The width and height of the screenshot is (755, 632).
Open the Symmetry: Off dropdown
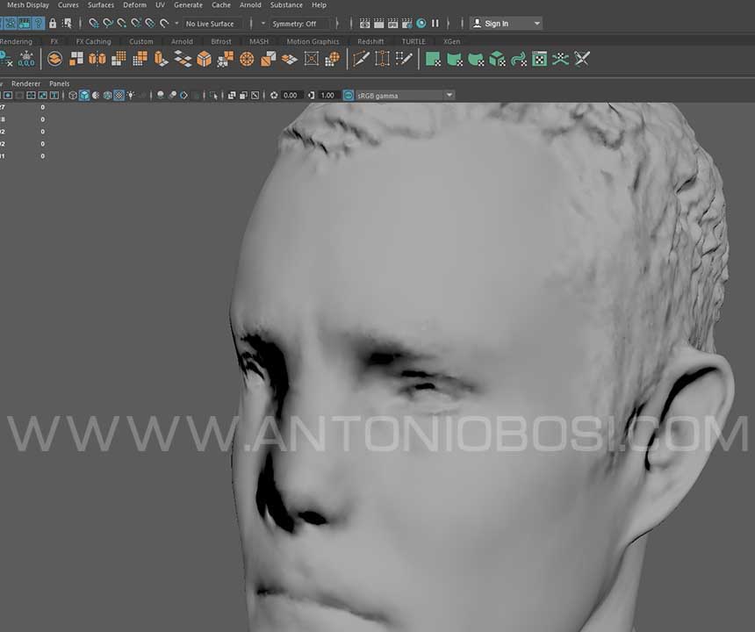tap(301, 24)
